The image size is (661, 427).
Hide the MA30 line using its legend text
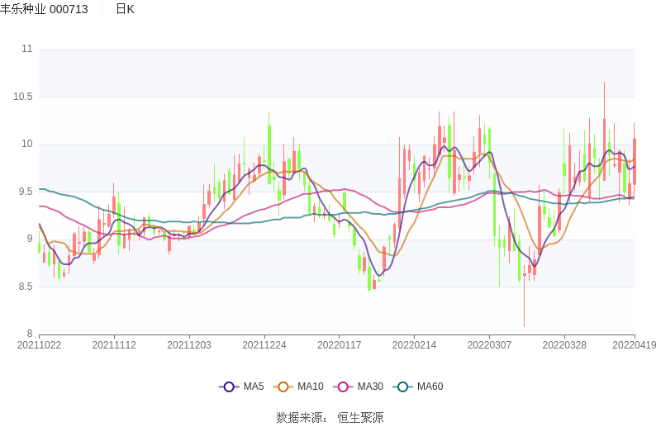(x=370, y=387)
